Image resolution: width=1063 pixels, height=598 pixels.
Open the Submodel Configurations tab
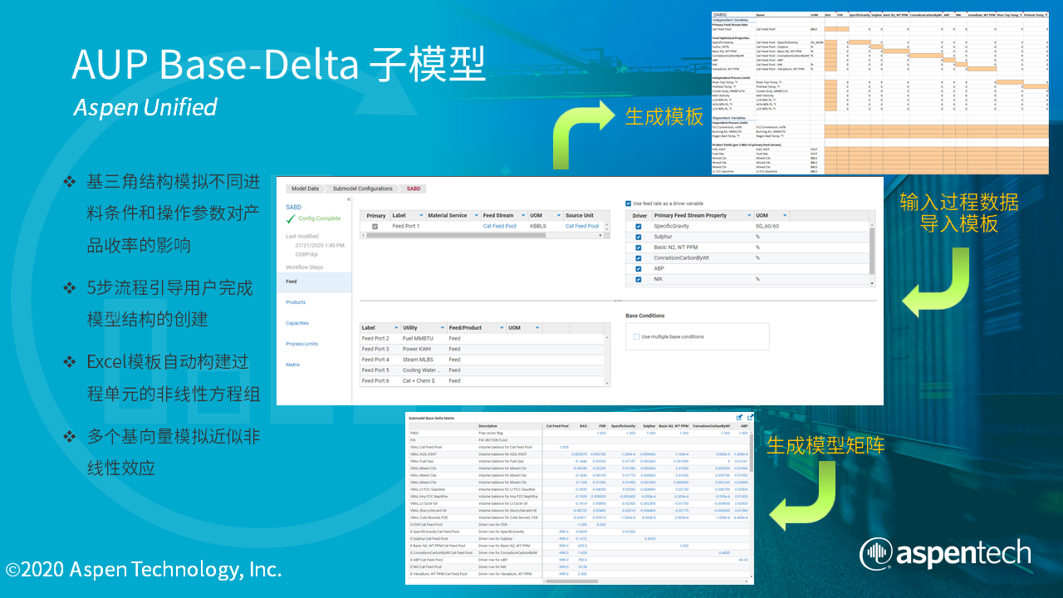[x=362, y=189]
